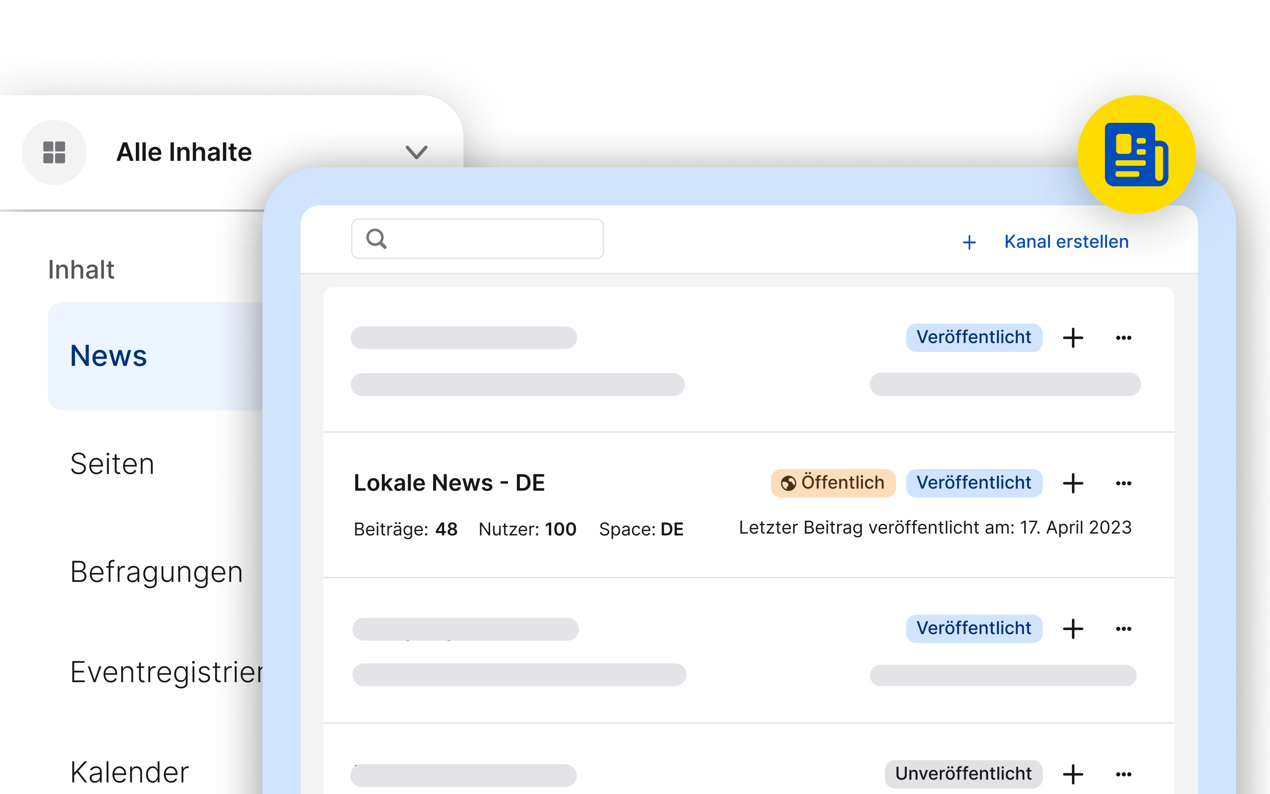
Task: Click Nutzer: 100 text
Action: pyautogui.click(x=527, y=529)
